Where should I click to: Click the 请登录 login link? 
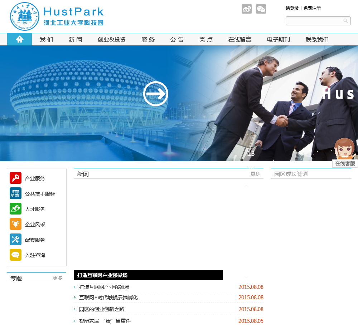coord(292,8)
